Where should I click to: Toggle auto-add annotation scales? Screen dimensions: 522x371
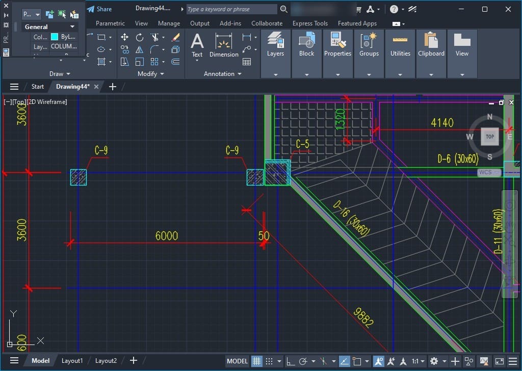[391, 361]
